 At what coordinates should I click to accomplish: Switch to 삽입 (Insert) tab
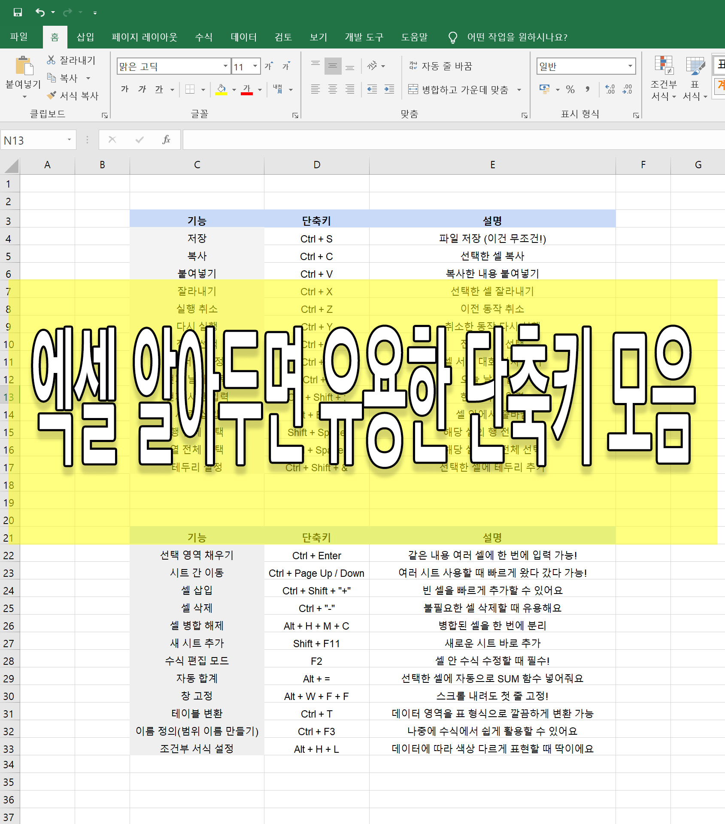tap(85, 37)
